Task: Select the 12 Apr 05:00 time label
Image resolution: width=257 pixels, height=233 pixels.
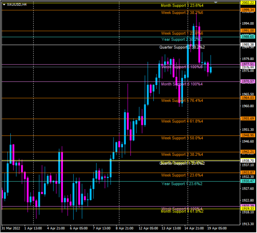Action: tap(148, 228)
